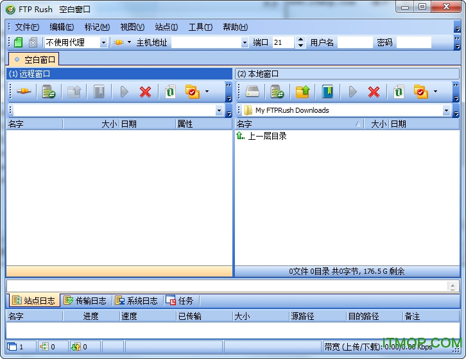Open the 文件(F) menu
The height and width of the screenshot is (359, 466).
pyautogui.click(x=27, y=27)
